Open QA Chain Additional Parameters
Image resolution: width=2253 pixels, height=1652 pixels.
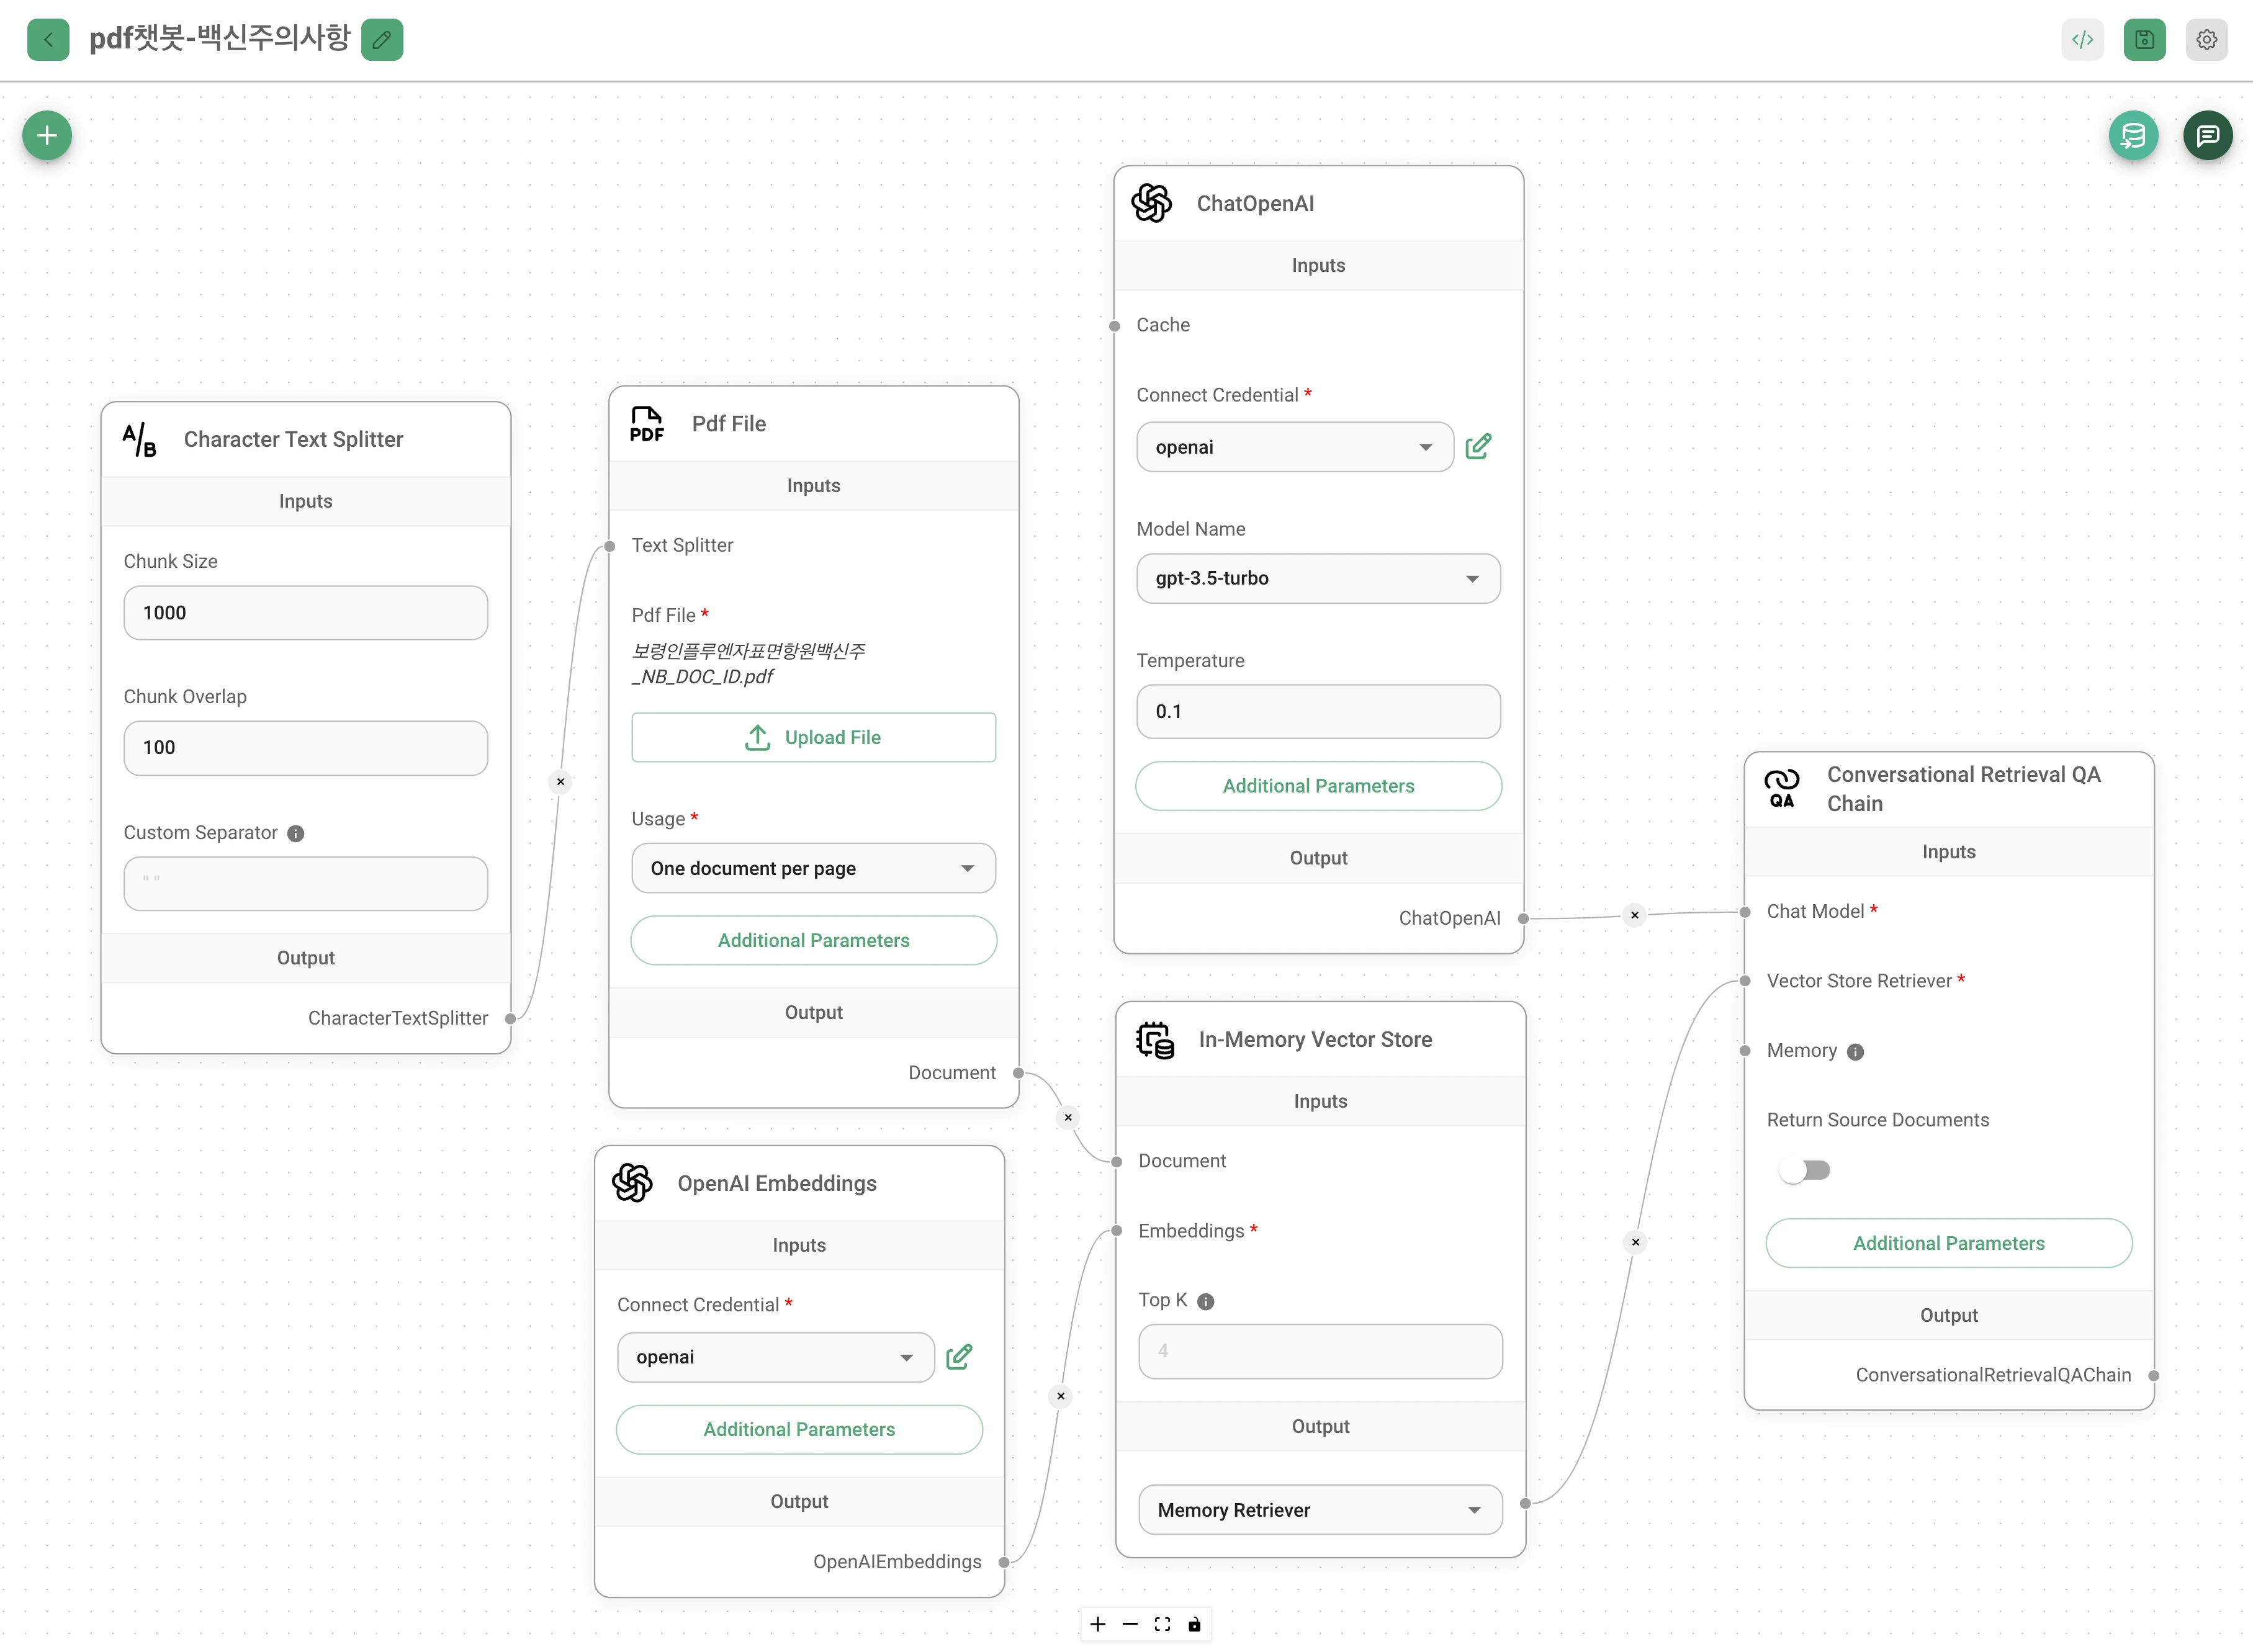pos(1948,1243)
